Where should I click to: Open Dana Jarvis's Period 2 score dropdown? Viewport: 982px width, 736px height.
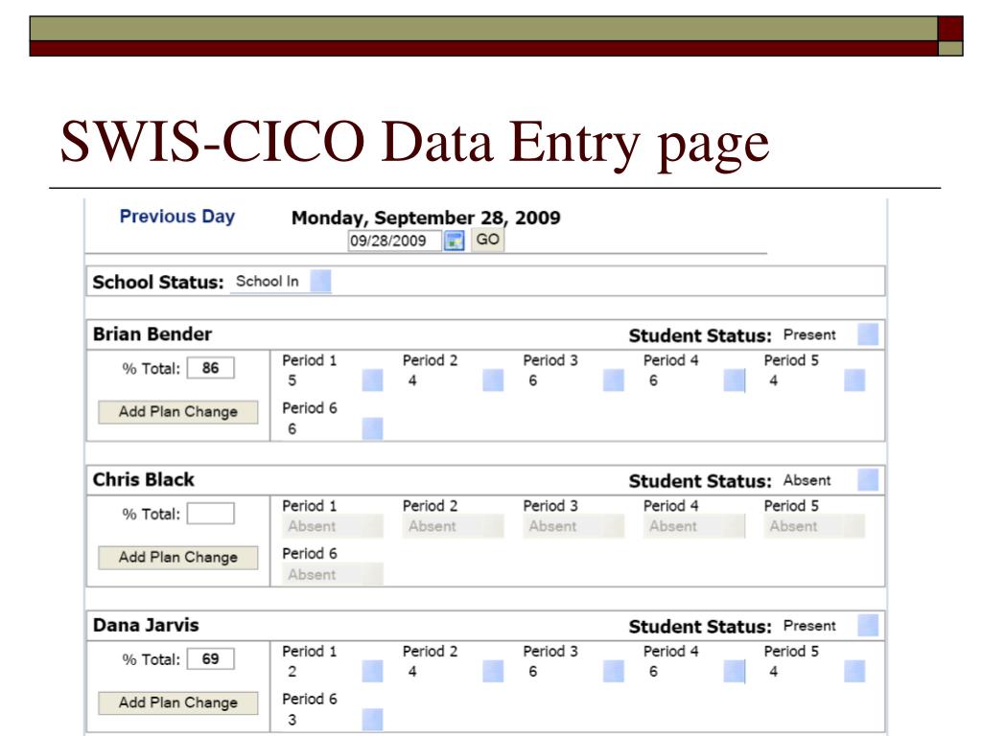493,671
